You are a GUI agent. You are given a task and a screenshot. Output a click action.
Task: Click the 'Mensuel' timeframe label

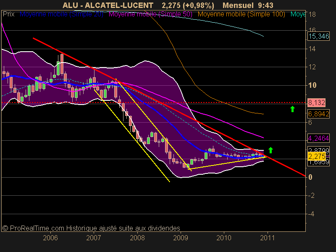238,5
